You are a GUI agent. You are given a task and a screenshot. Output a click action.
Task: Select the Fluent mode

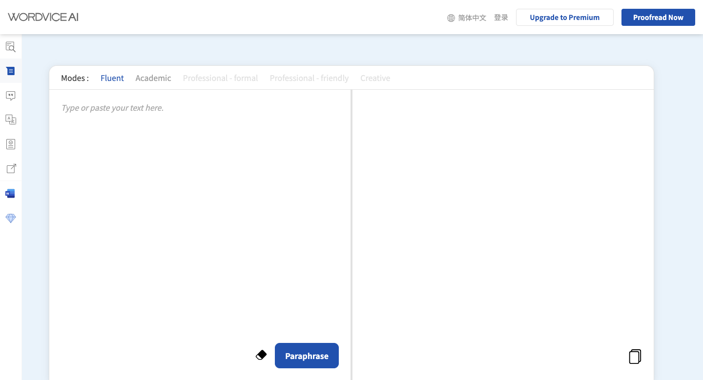point(112,78)
